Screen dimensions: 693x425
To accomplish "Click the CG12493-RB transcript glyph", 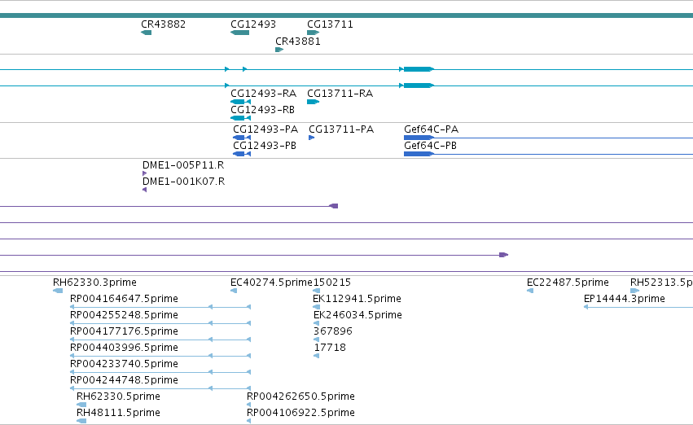I will (241, 118).
